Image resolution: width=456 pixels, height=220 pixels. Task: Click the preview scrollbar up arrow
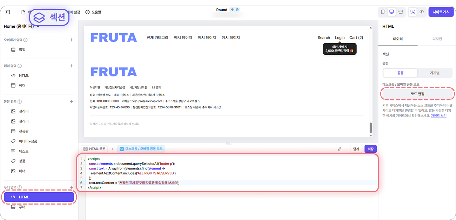click(x=370, y=28)
